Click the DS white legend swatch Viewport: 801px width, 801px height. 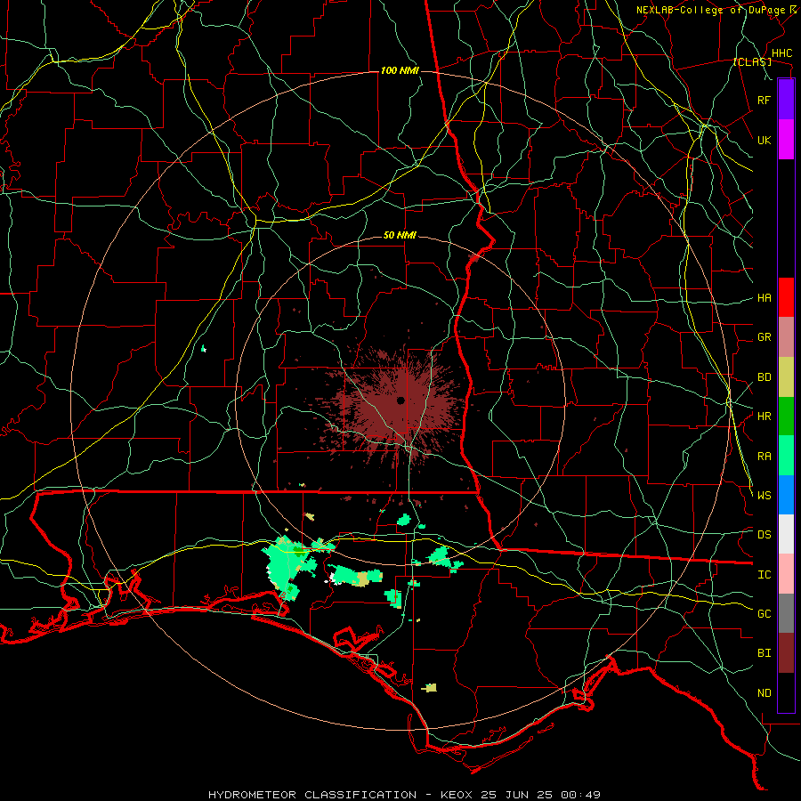coord(786,534)
